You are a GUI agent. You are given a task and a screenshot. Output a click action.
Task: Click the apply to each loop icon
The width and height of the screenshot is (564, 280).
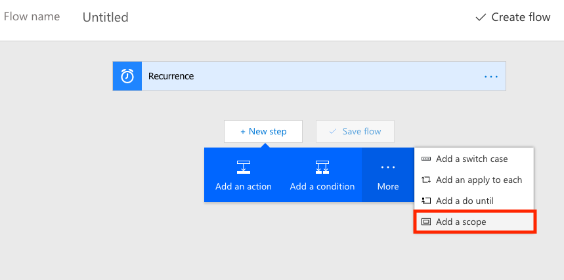click(426, 180)
